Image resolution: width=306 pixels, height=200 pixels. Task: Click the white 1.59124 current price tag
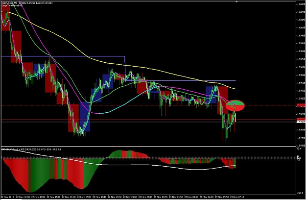(301, 122)
